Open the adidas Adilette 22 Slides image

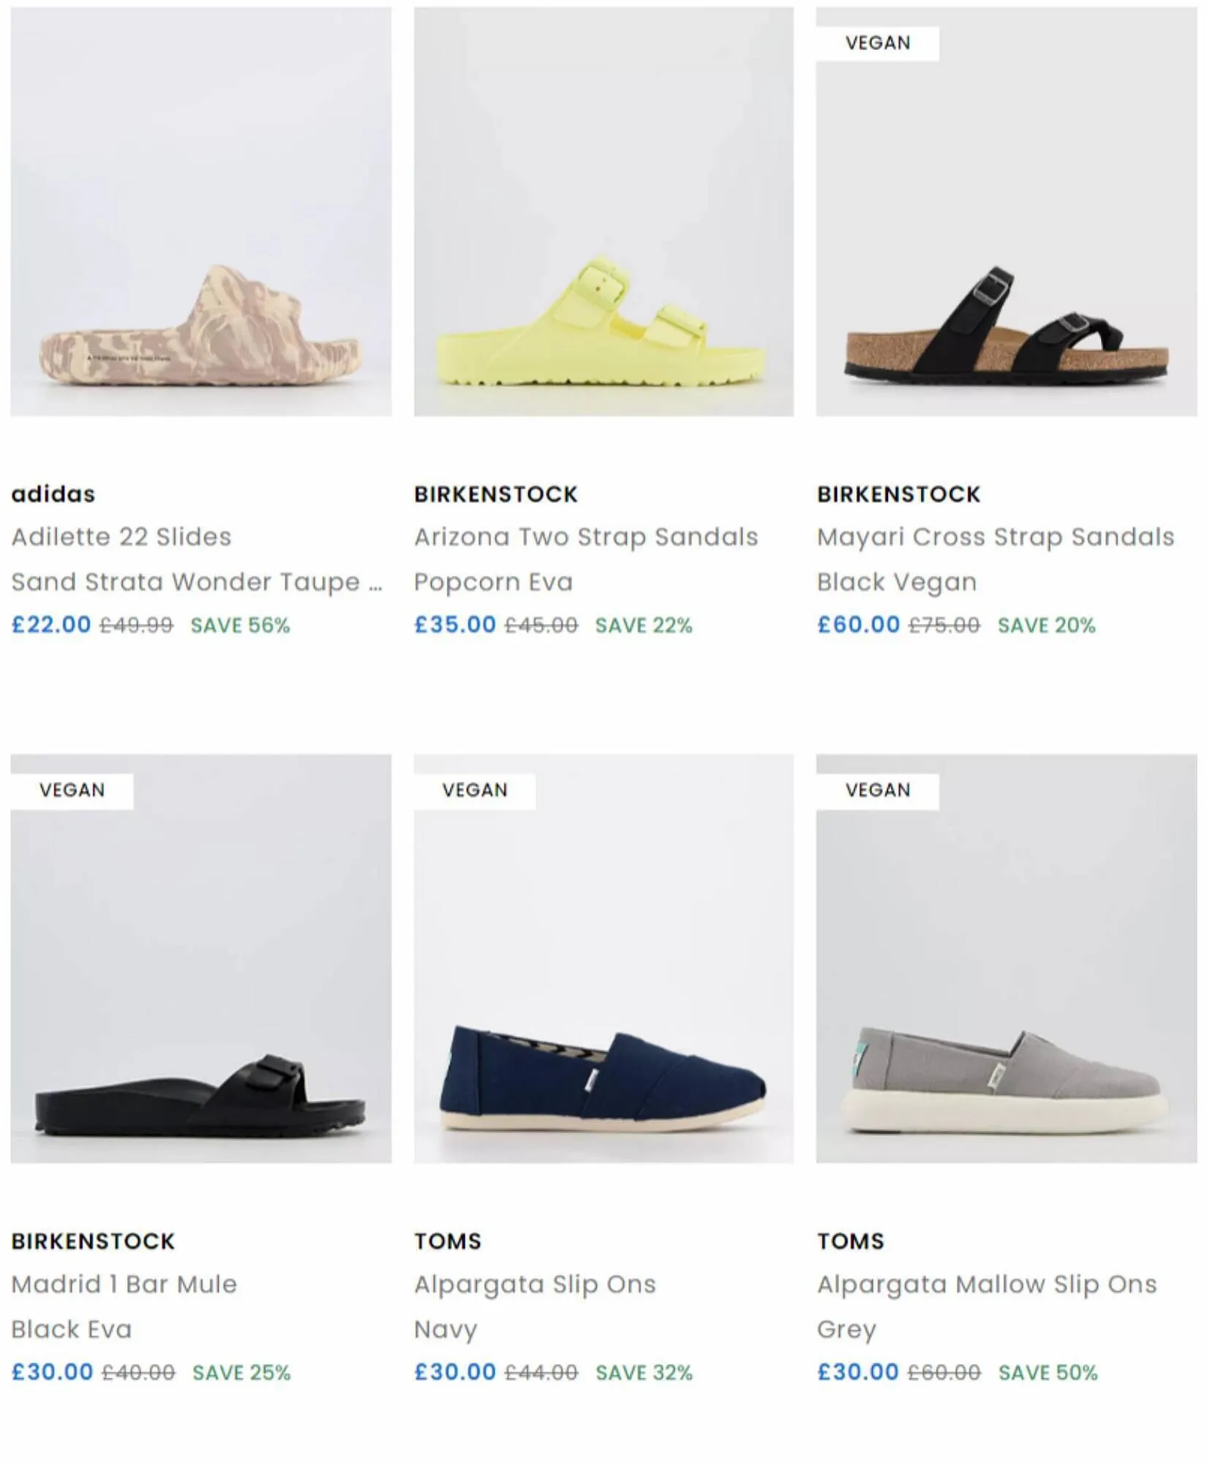click(200, 211)
